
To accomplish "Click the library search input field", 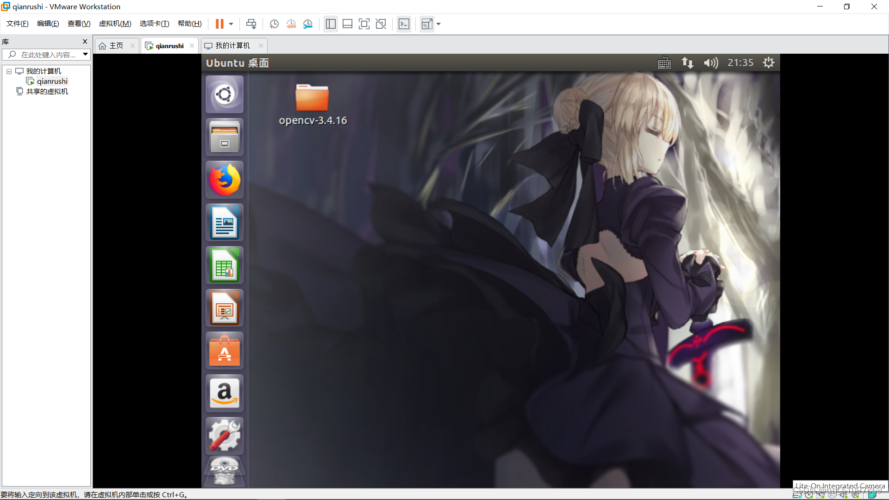I will [45, 55].
